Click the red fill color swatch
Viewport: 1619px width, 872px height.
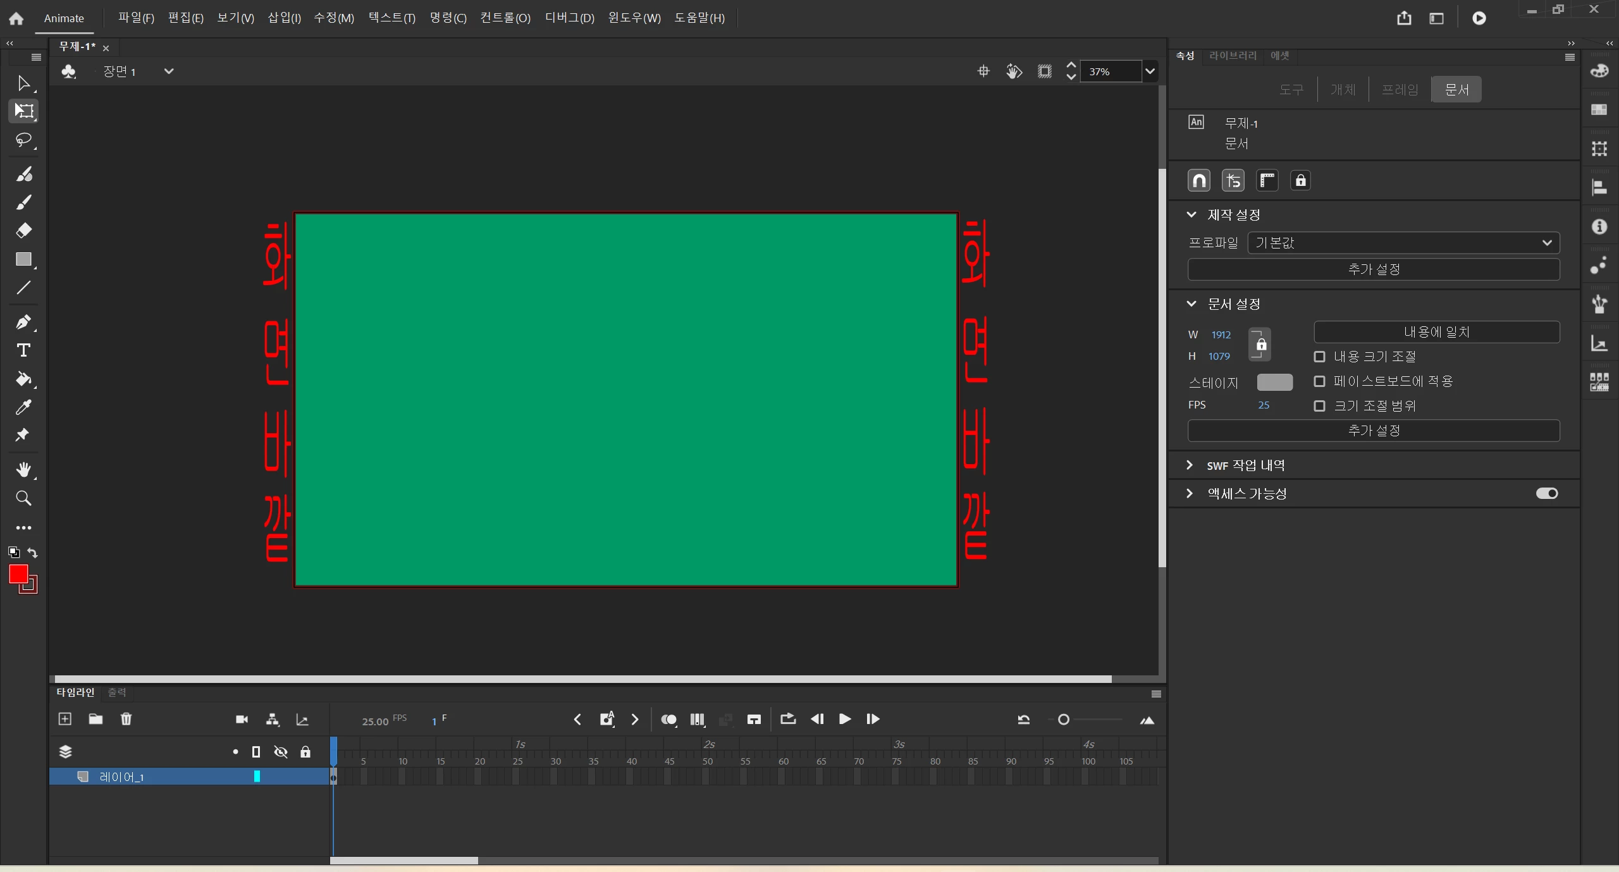(18, 574)
